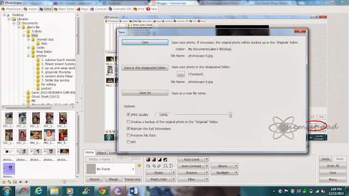Check the Preserve File Date option
This screenshot has width=349, height=196.
click(128, 135)
